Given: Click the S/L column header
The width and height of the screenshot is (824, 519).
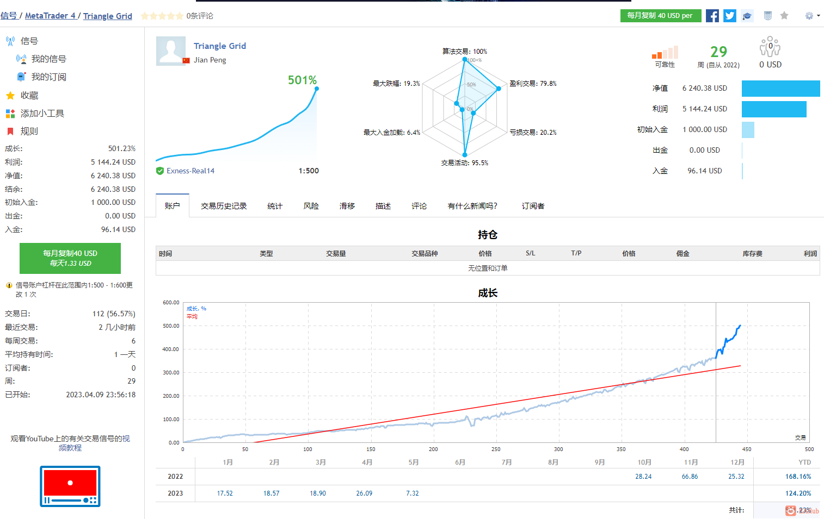Looking at the screenshot, I should pyautogui.click(x=531, y=253).
